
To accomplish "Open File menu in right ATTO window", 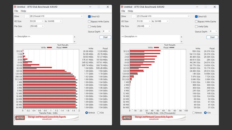I will [x=123, y=11].
